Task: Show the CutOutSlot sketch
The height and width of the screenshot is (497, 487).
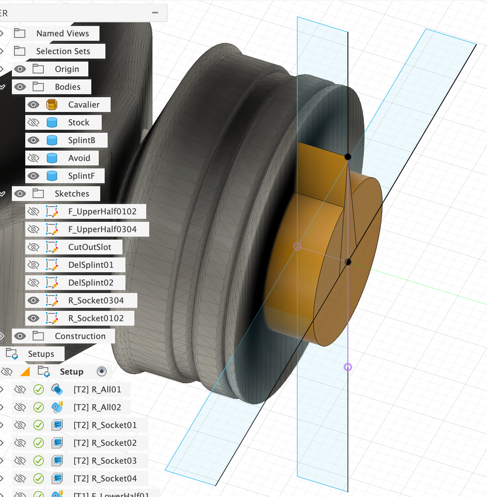Action: point(33,247)
